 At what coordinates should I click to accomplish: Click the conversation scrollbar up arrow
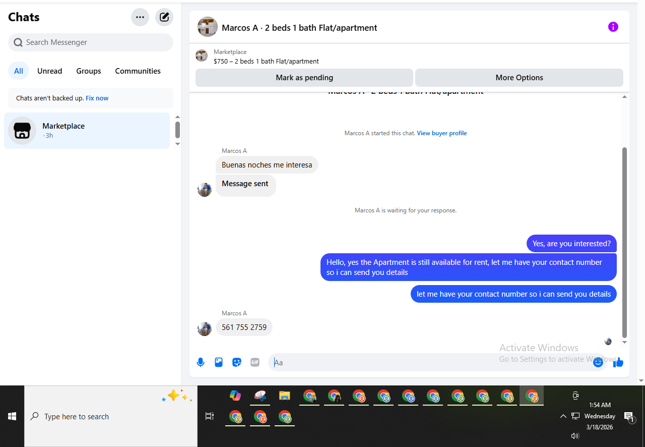coord(625,96)
